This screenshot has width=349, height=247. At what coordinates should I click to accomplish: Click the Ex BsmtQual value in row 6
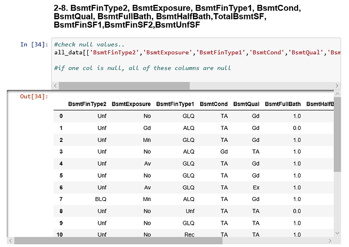pyautogui.click(x=256, y=187)
